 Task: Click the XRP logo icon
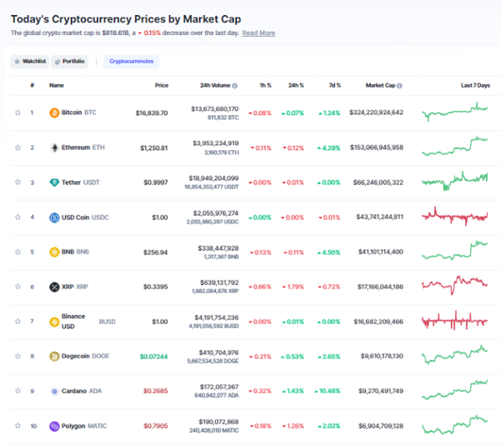54,287
